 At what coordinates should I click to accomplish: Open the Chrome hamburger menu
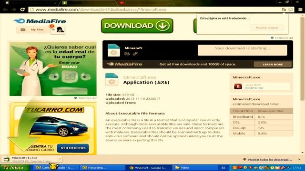click(300, 9)
